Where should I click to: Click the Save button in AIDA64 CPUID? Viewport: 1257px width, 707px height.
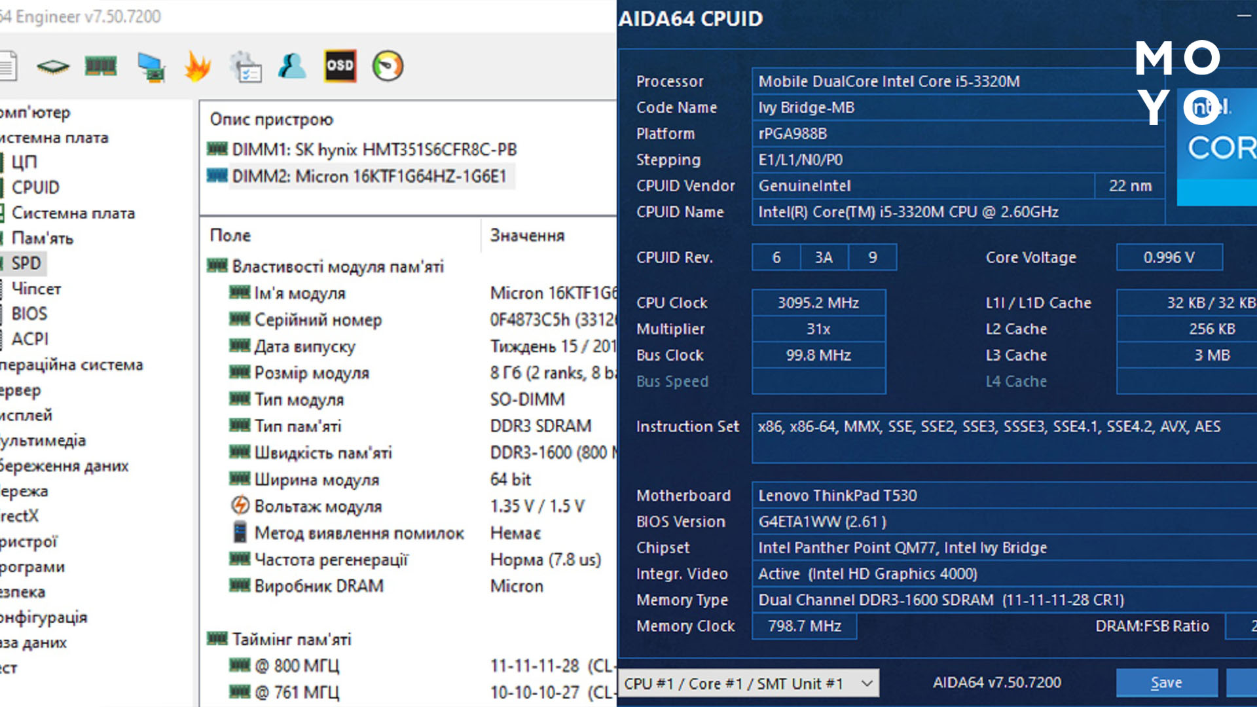click(1167, 683)
